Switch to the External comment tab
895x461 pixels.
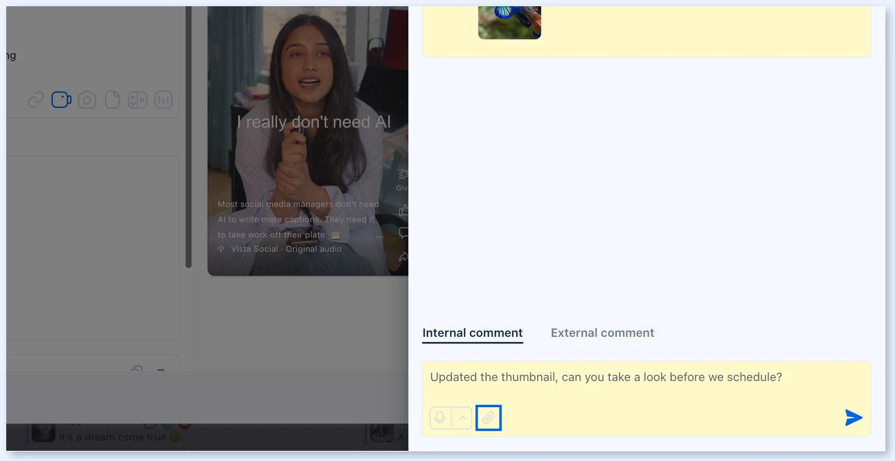602,333
